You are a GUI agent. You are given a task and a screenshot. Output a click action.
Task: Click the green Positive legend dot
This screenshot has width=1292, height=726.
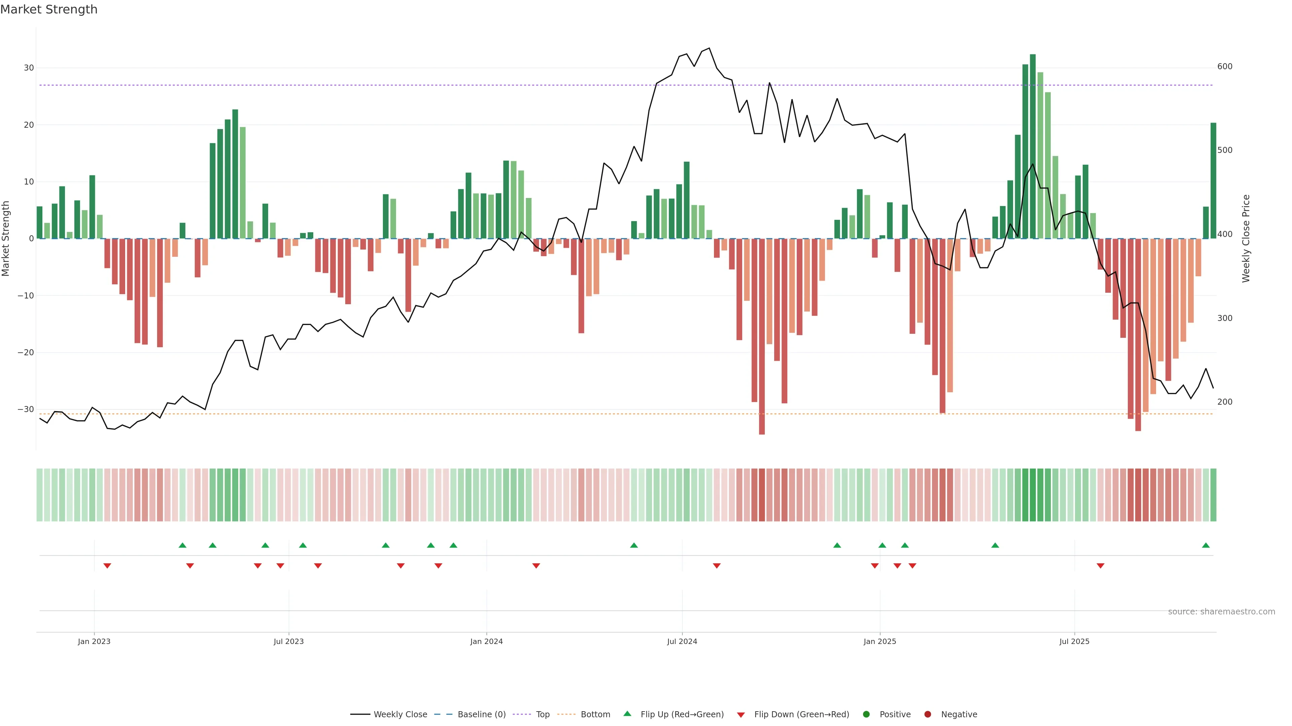[866, 715]
